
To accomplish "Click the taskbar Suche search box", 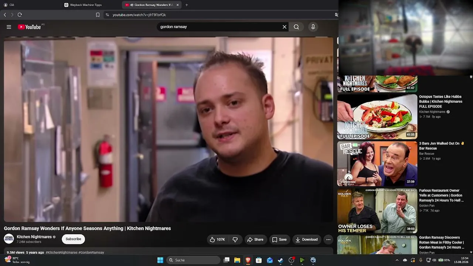I will coord(194,260).
